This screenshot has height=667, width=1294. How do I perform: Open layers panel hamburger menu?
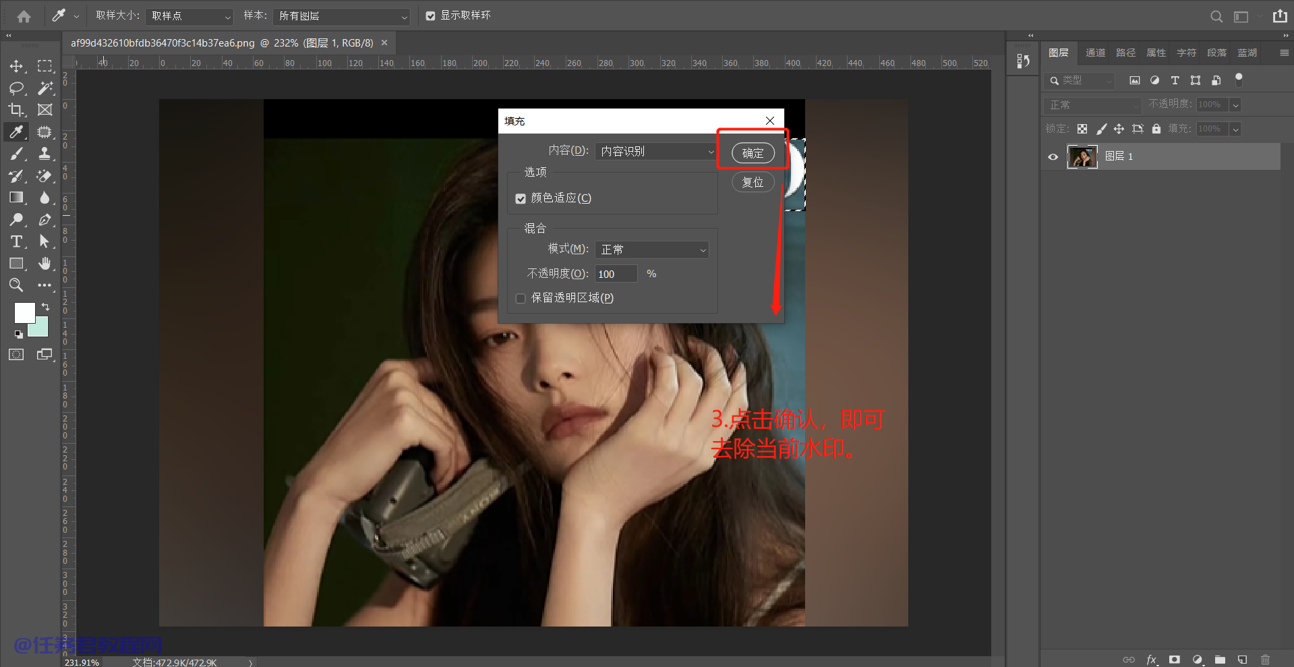click(x=1284, y=53)
